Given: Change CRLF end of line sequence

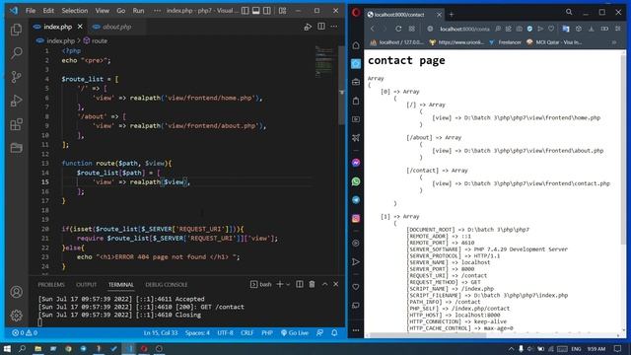Looking at the screenshot, I should click(247, 333).
